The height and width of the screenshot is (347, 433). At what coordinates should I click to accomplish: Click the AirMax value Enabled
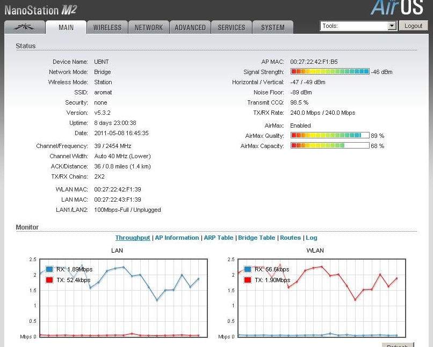point(300,125)
